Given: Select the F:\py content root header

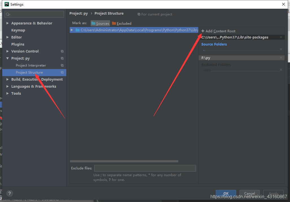Looking at the screenshot, I should pos(241,58).
